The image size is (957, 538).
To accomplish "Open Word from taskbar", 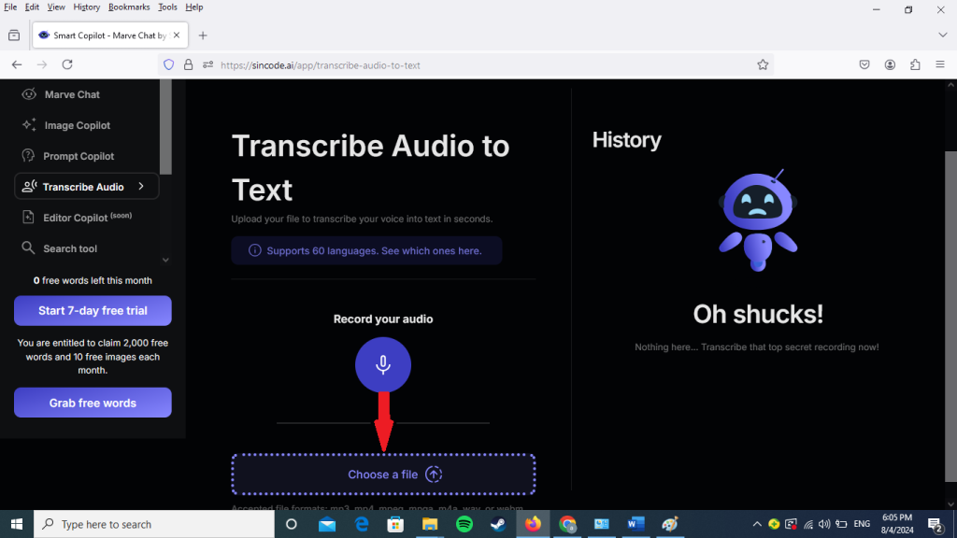I will (x=636, y=524).
